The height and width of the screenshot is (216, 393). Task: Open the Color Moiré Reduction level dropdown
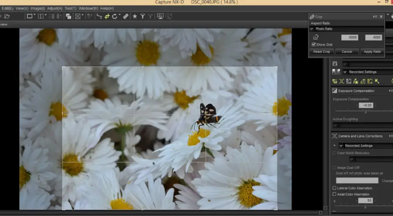coord(371,159)
